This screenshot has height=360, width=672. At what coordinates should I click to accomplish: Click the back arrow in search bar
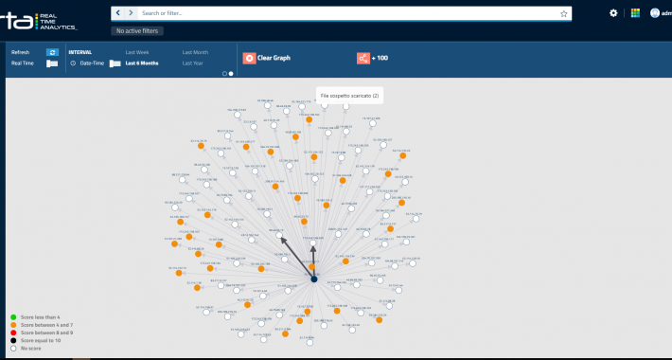coord(118,13)
